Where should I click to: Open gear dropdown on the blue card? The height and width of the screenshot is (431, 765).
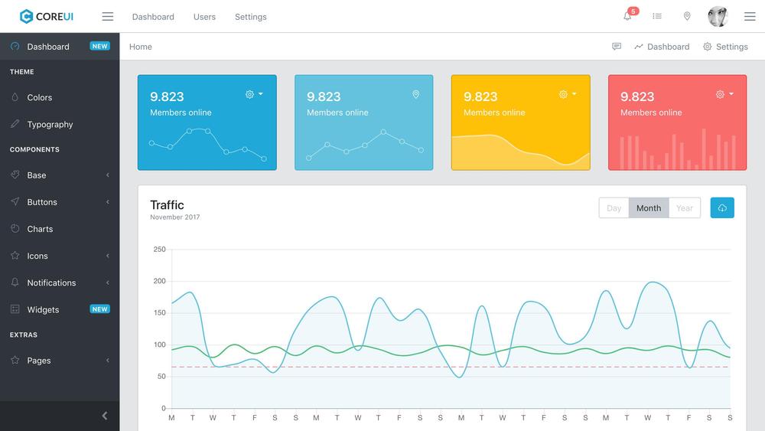254,94
